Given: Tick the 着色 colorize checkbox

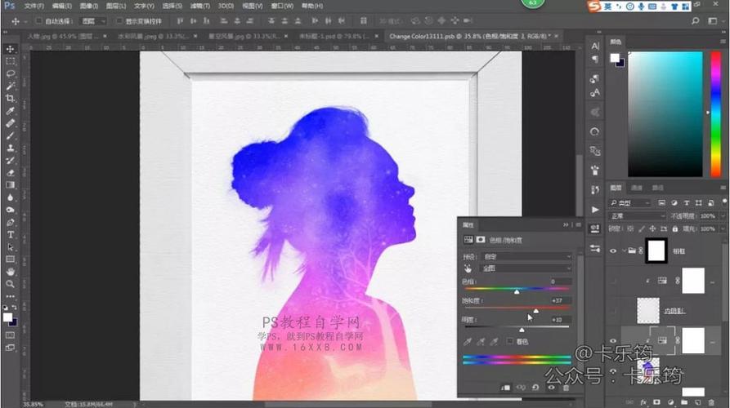Looking at the screenshot, I should [511, 341].
